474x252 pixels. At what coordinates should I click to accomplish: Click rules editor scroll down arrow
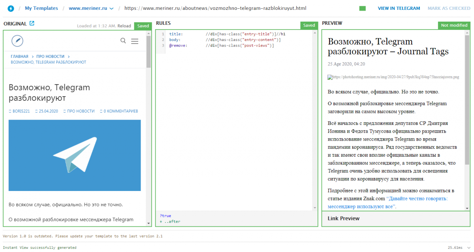coord(315,208)
